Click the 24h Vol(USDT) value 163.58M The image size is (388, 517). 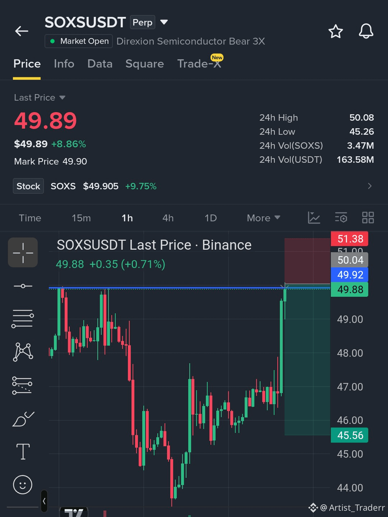(355, 160)
